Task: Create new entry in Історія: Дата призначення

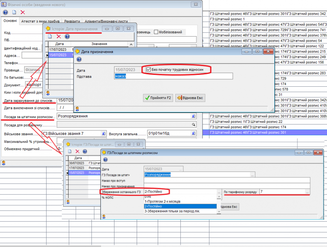Action: click(x=50, y=36)
